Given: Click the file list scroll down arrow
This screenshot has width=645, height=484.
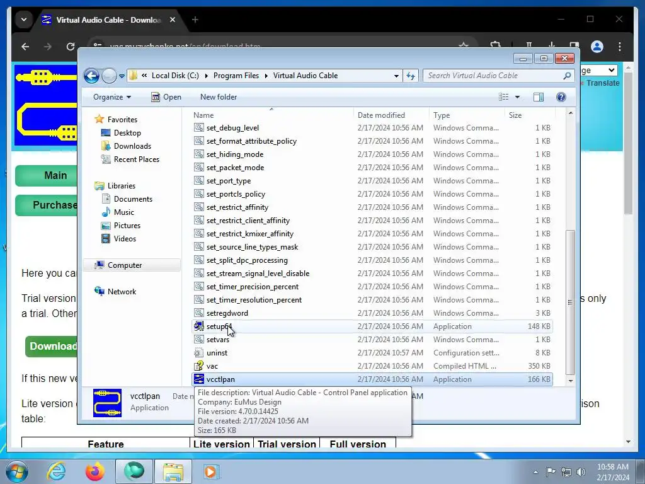Looking at the screenshot, I should (x=570, y=381).
